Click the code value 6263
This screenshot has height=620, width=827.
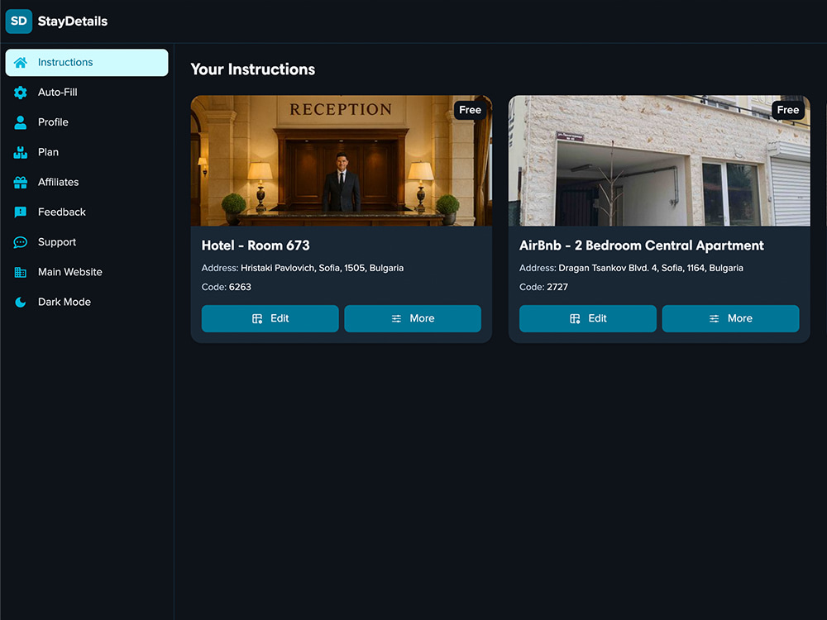point(240,287)
